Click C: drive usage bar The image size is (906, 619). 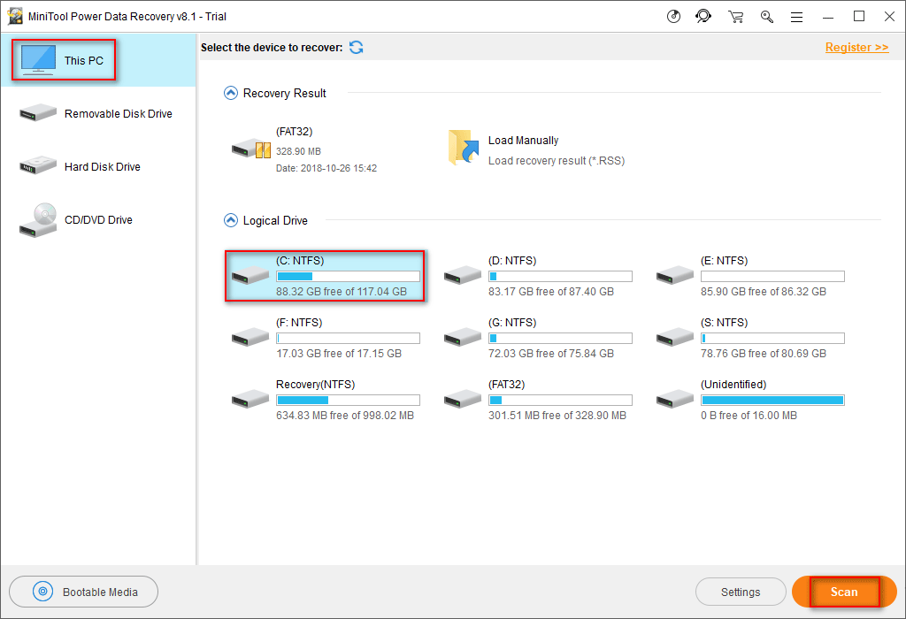348,277
